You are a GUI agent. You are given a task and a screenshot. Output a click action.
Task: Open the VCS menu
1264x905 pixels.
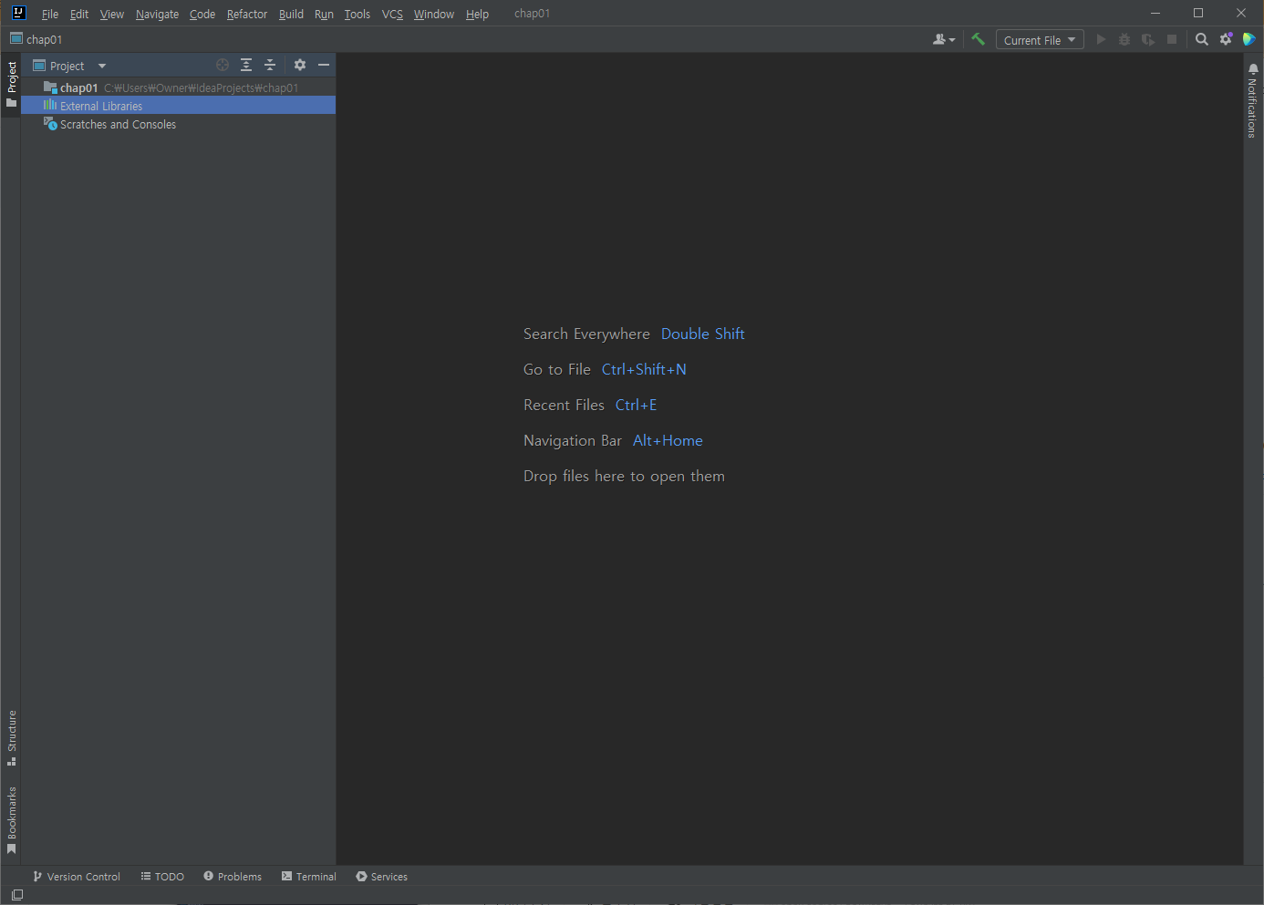click(392, 14)
